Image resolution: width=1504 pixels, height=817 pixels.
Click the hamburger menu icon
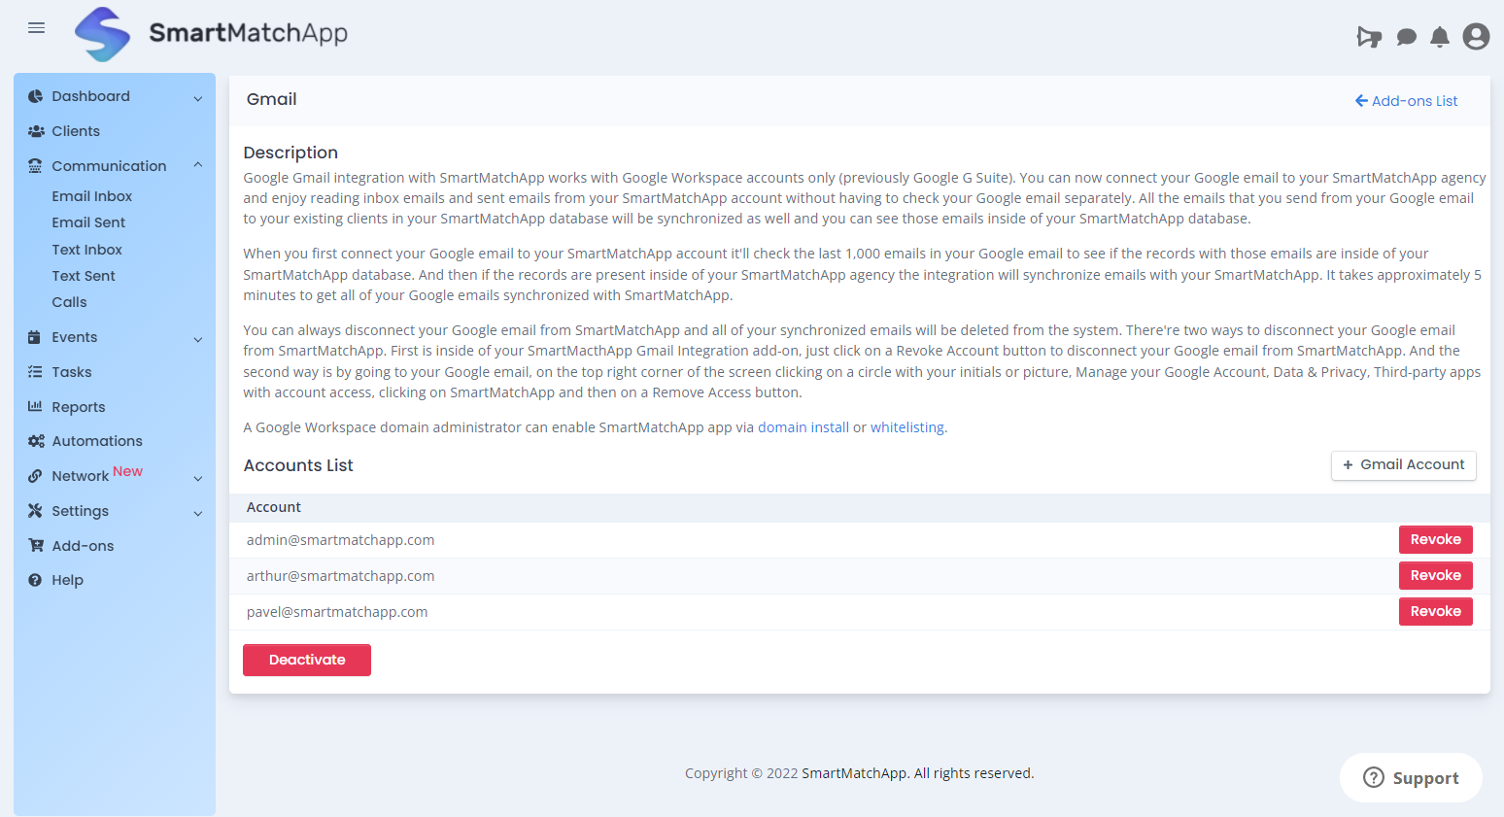[37, 28]
